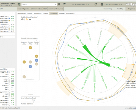Screen dimensions: 136x110
Task: Toggle the Flood Risk checkbox
Action: pos(9,16)
